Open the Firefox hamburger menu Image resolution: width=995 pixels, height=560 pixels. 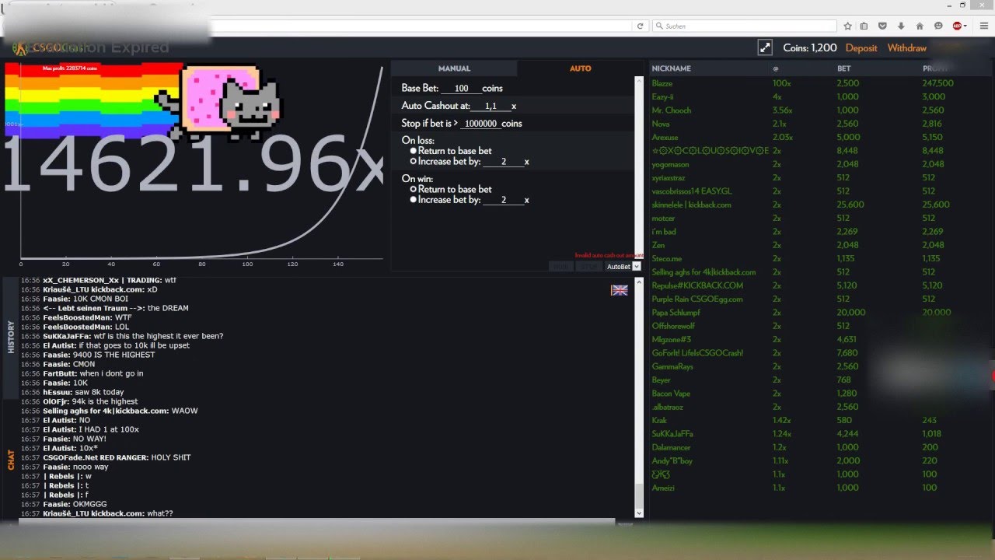pos(983,26)
